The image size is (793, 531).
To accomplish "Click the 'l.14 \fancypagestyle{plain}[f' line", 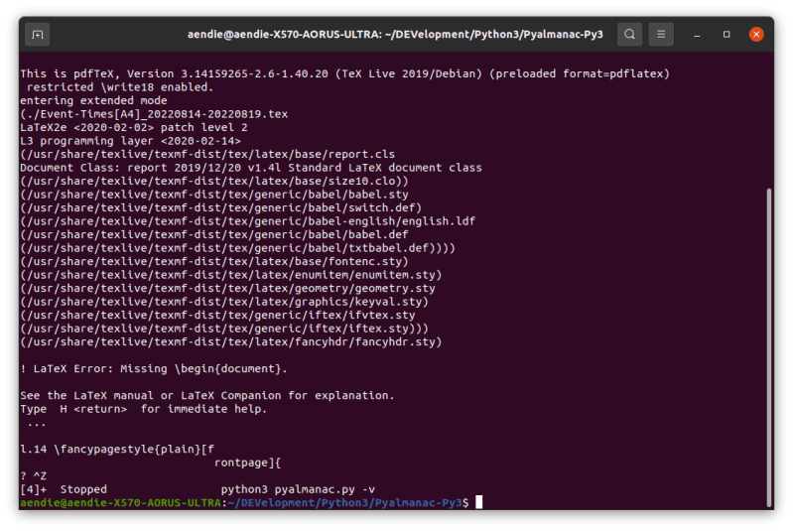I will tap(117, 449).
